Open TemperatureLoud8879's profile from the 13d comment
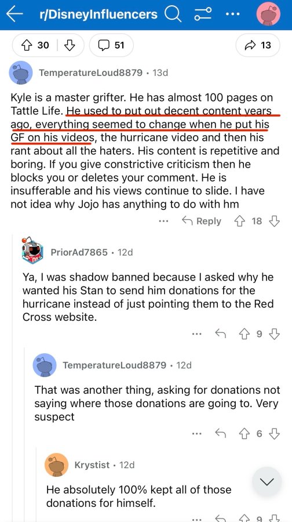This screenshot has height=522, width=292. [90, 72]
